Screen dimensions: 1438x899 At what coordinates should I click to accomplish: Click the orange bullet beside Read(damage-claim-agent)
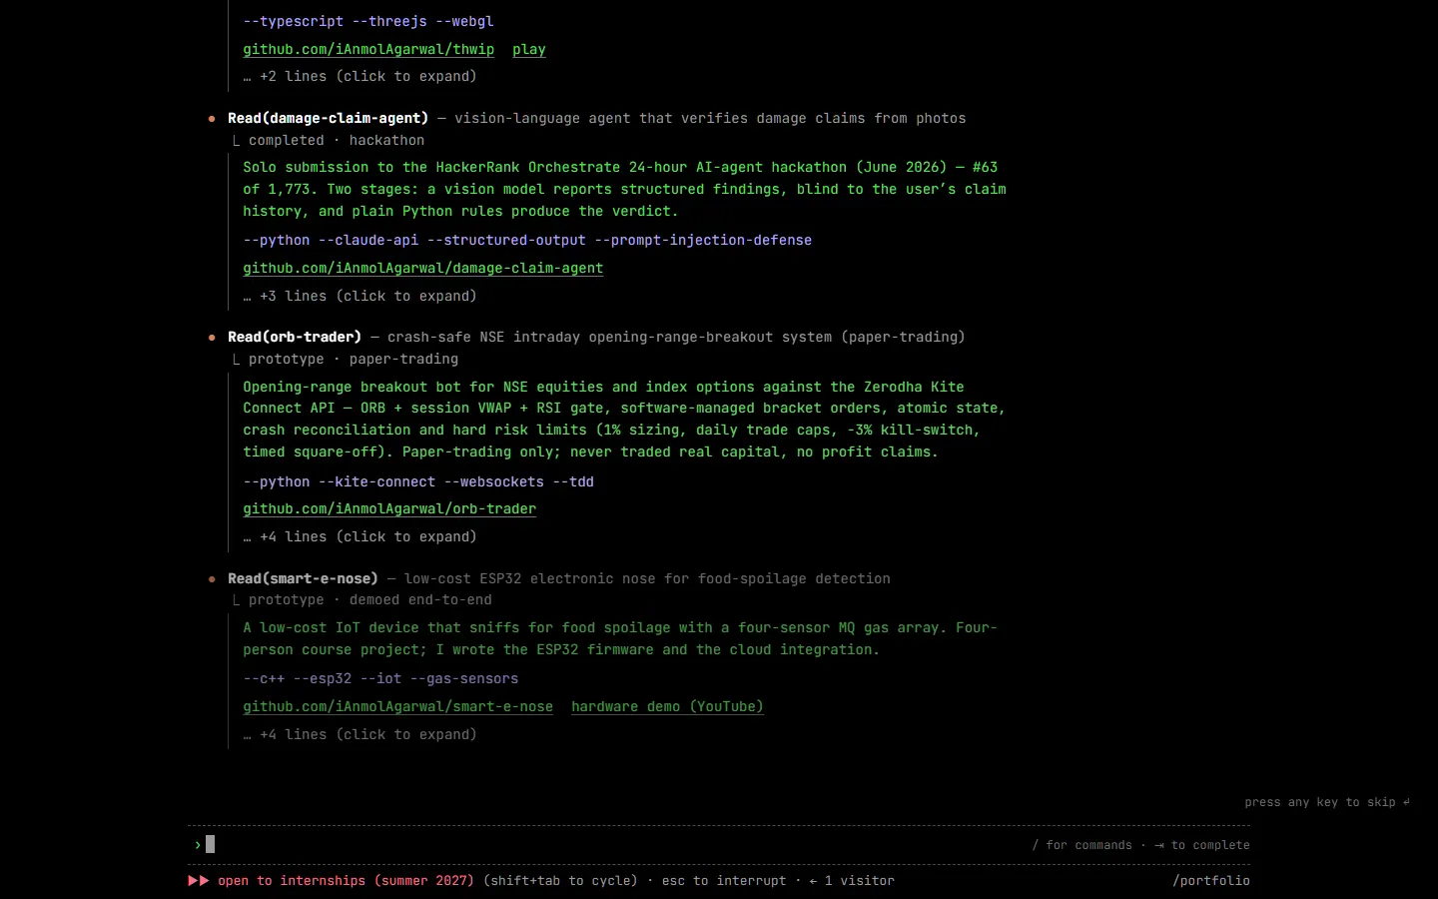click(x=212, y=119)
